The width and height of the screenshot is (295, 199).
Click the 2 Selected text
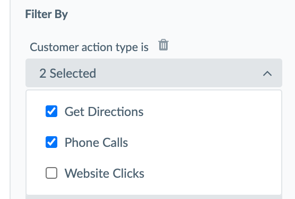tap(67, 73)
